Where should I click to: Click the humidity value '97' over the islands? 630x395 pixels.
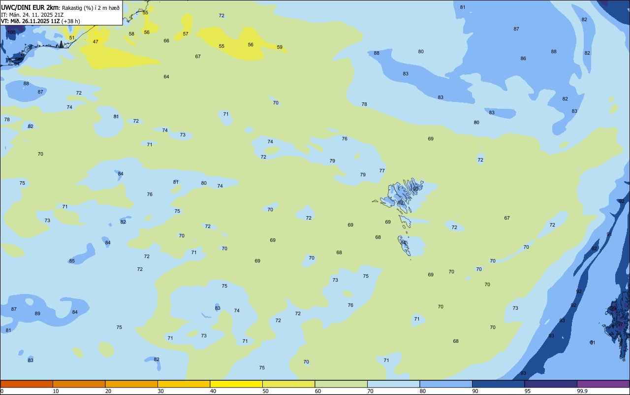(620, 325)
